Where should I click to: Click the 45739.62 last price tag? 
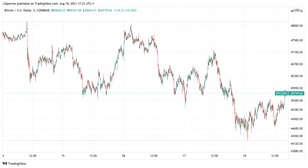point(297,94)
